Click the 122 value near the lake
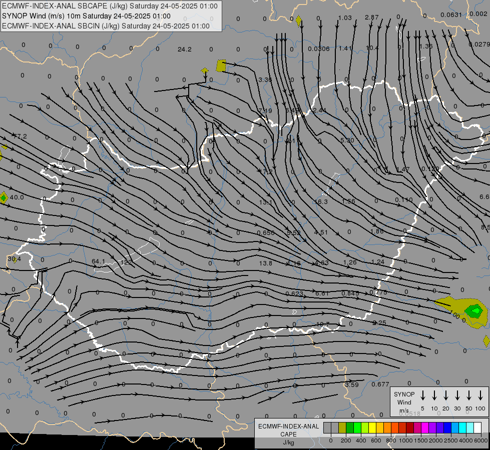Screen dimensions: 490x450 click(126, 261)
